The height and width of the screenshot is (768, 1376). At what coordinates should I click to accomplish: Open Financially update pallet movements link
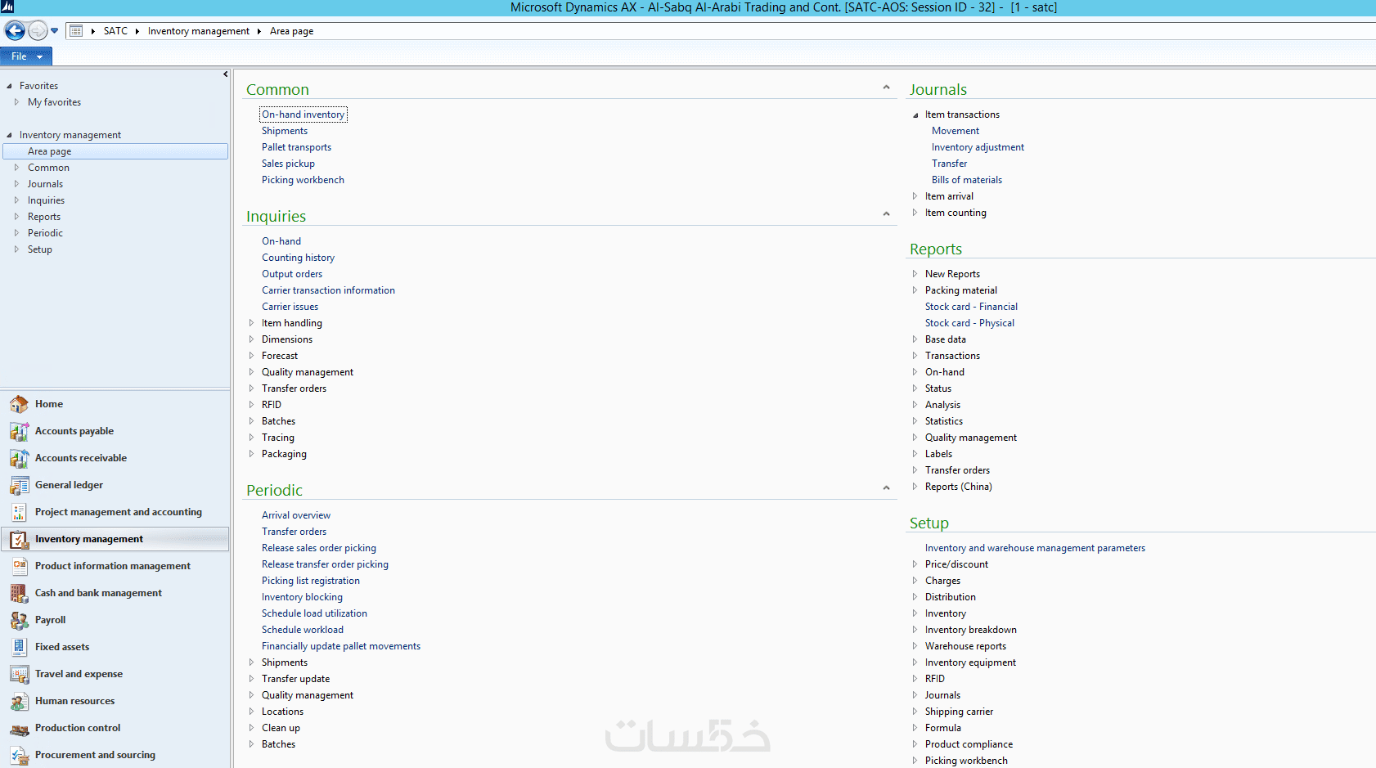coord(341,646)
